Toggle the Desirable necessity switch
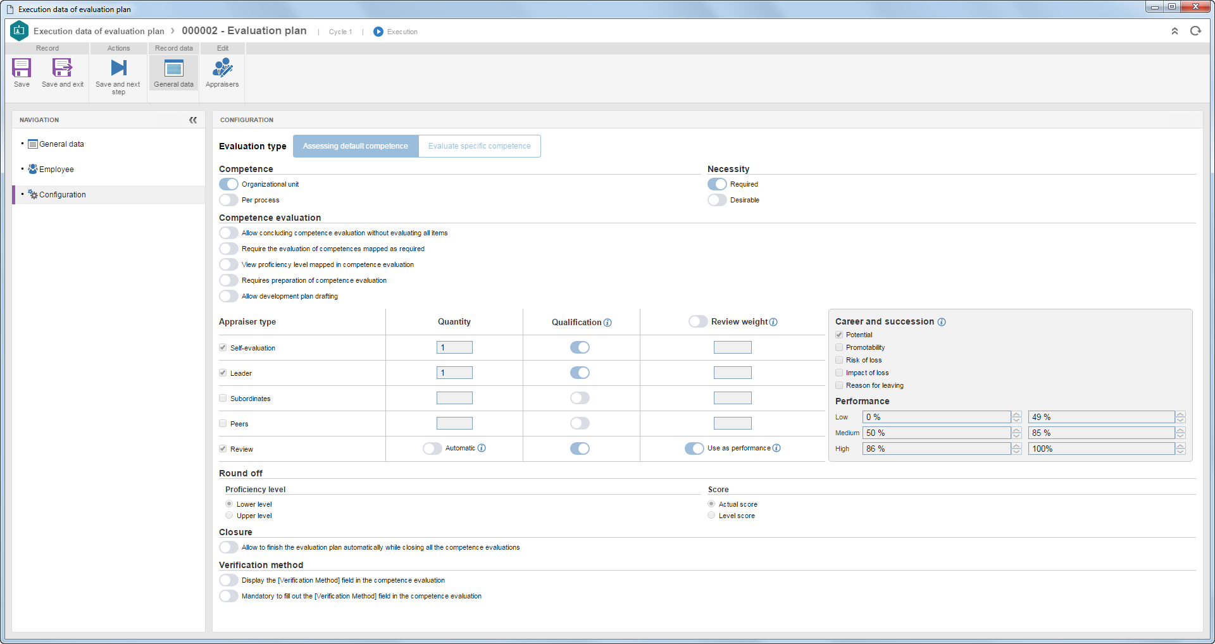 coord(717,200)
